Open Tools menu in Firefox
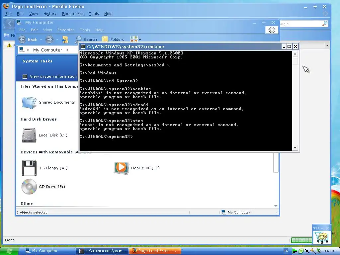Viewport: 340px width, 255px height. coord(94,14)
